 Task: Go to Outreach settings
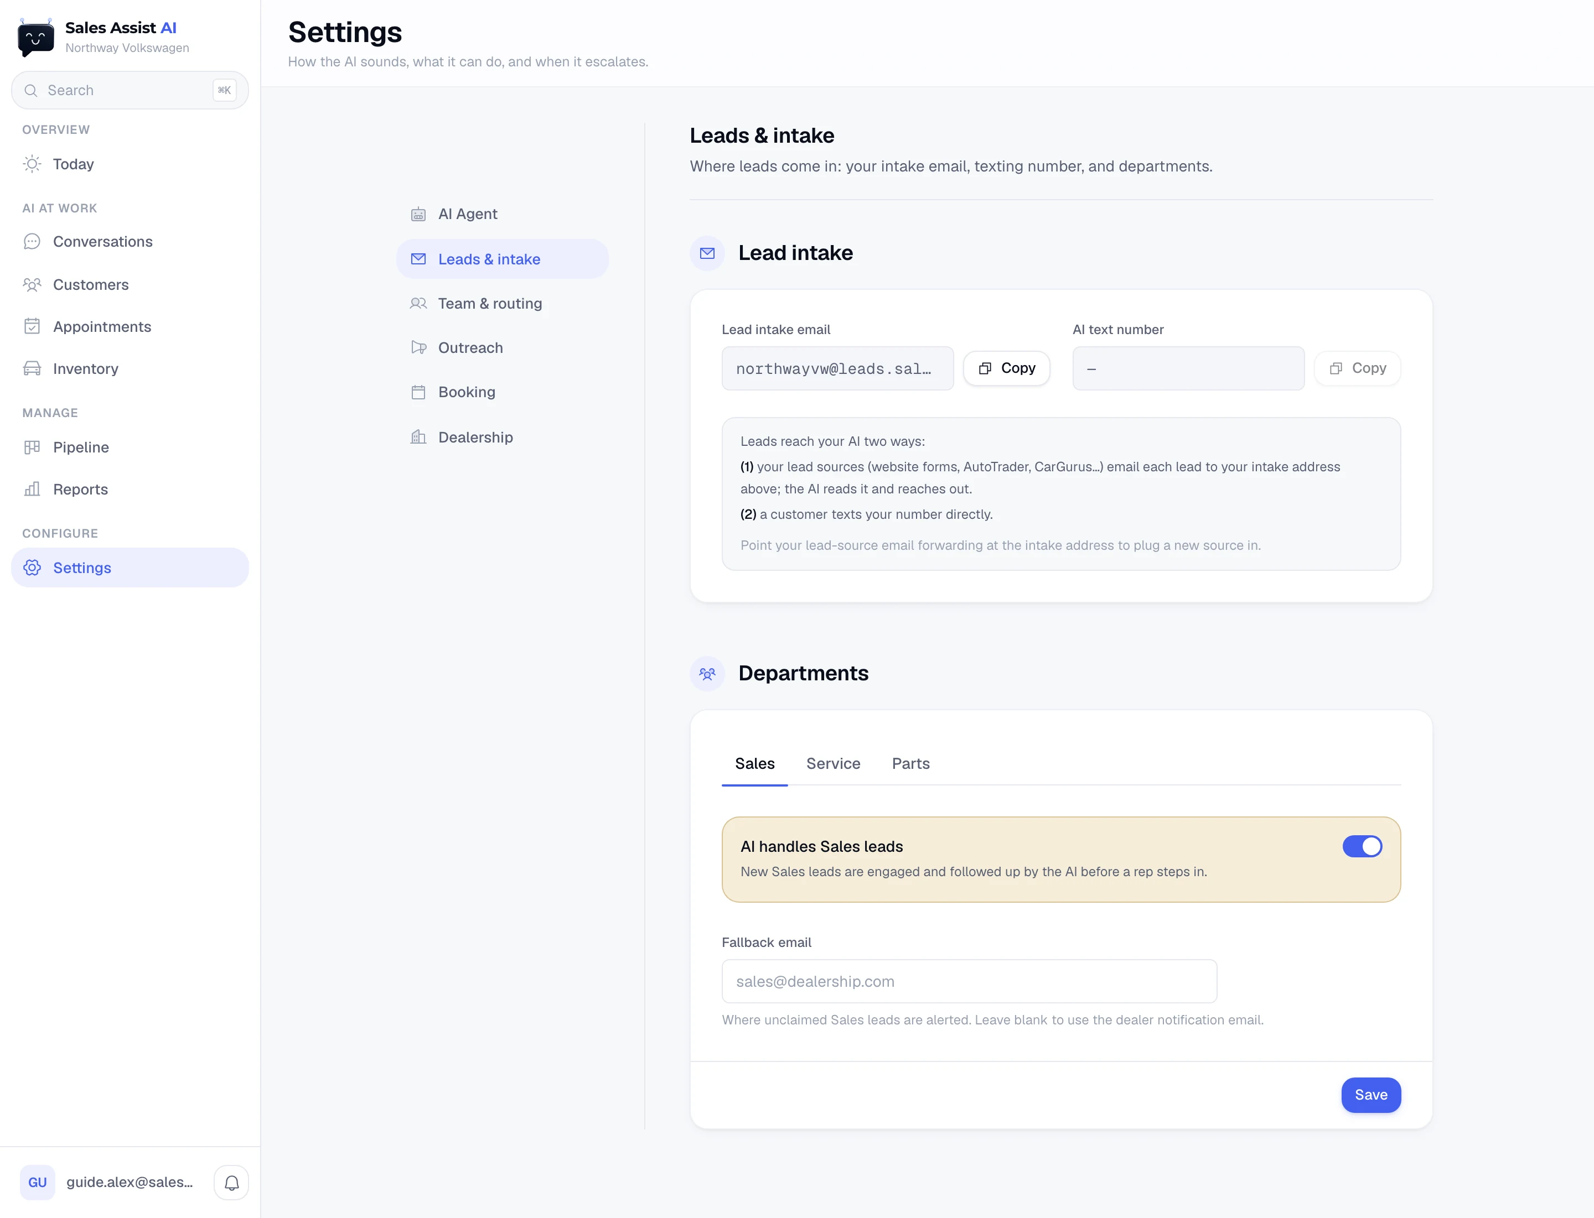pyautogui.click(x=502, y=347)
